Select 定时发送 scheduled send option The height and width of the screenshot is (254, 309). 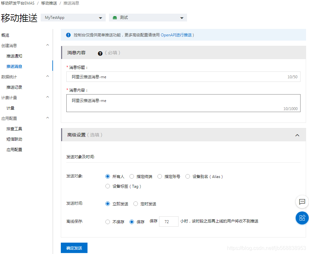click(136, 204)
